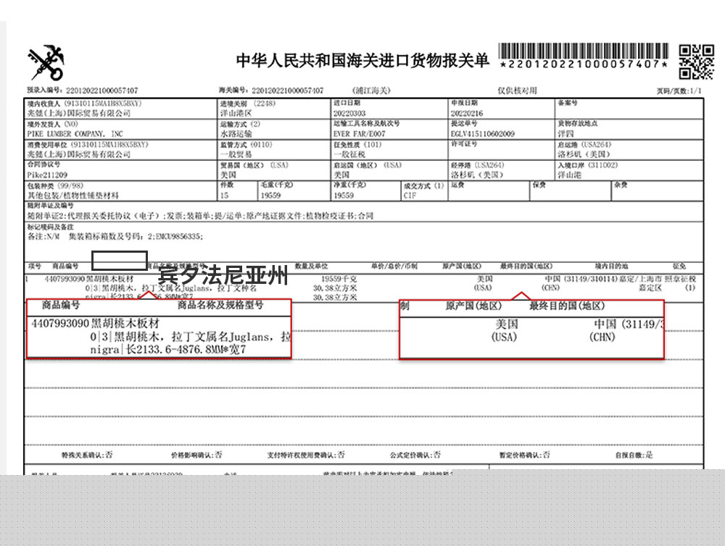Click the 价格影响确认 confirmation field
The height and width of the screenshot is (546, 725).
[196, 455]
